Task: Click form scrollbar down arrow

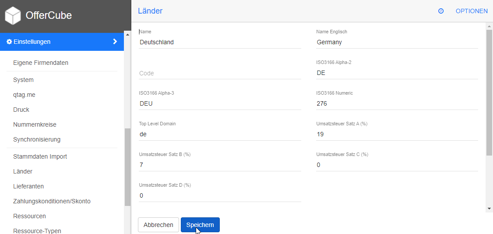Action: pyautogui.click(x=489, y=208)
